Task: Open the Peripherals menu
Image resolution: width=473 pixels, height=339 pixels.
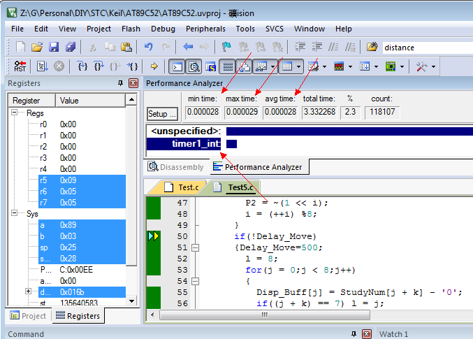Action: pos(205,29)
